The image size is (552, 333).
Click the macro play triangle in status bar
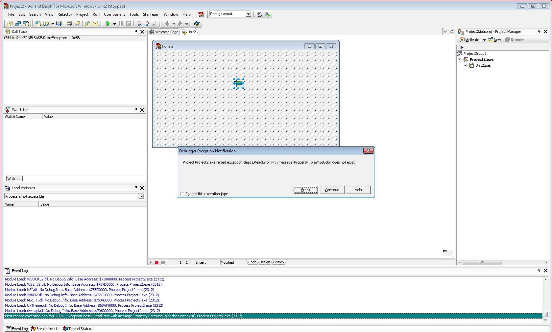151,262
